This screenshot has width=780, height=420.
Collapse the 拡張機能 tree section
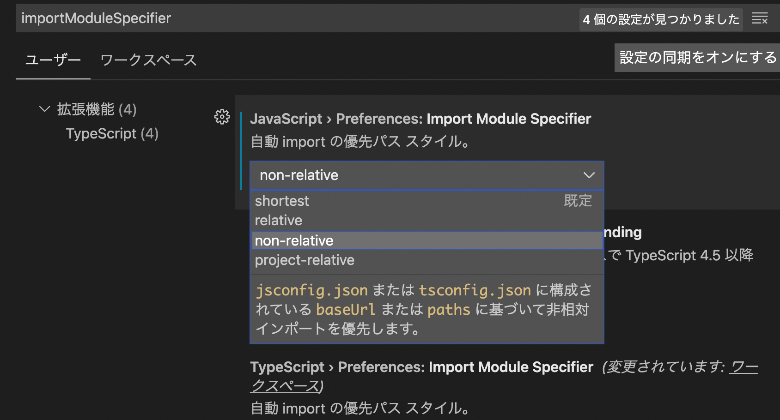pos(44,109)
